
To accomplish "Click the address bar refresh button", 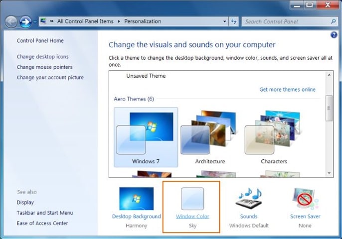I will (x=234, y=21).
